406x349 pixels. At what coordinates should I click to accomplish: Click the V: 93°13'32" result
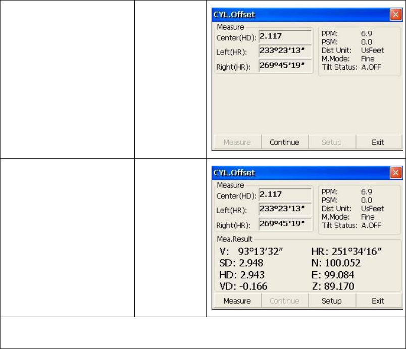(251, 252)
